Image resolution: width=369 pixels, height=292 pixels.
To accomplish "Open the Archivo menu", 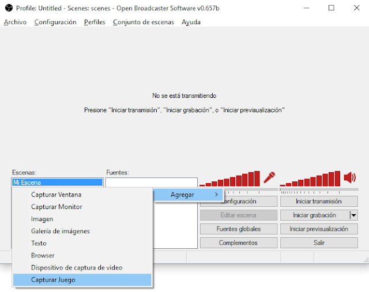I will pyautogui.click(x=15, y=22).
